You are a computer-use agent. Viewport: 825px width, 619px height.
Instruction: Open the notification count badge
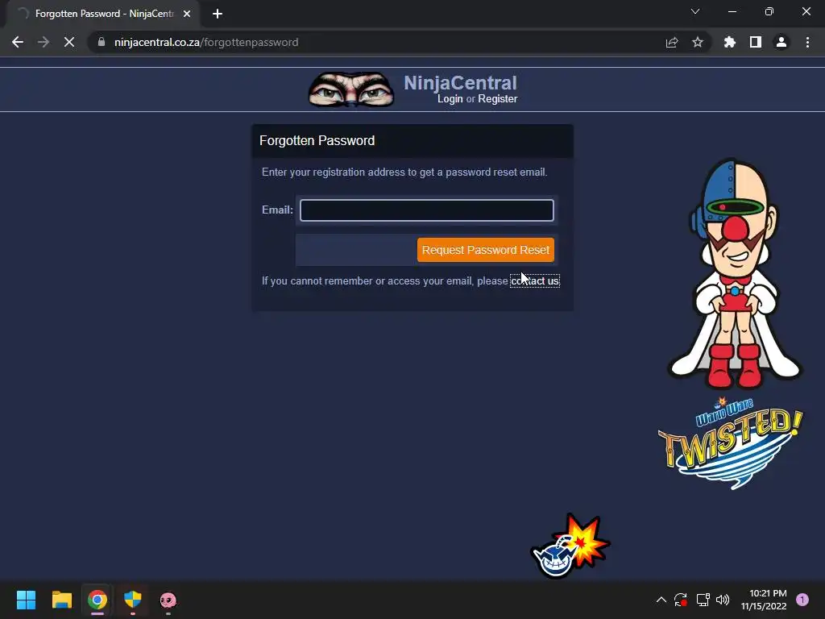click(802, 600)
